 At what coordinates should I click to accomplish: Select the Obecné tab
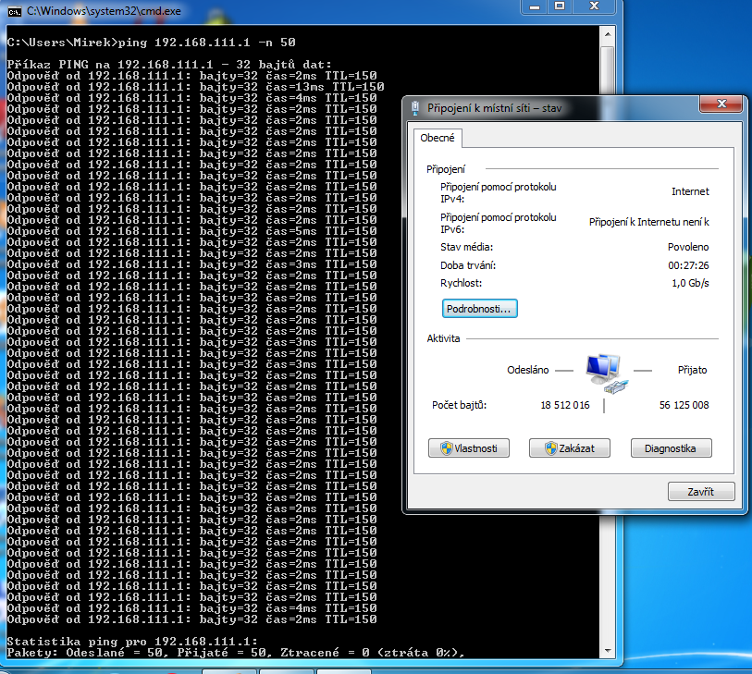[438, 138]
